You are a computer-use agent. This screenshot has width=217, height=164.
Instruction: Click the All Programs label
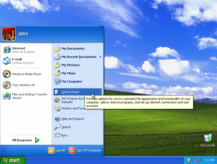click(x=22, y=140)
